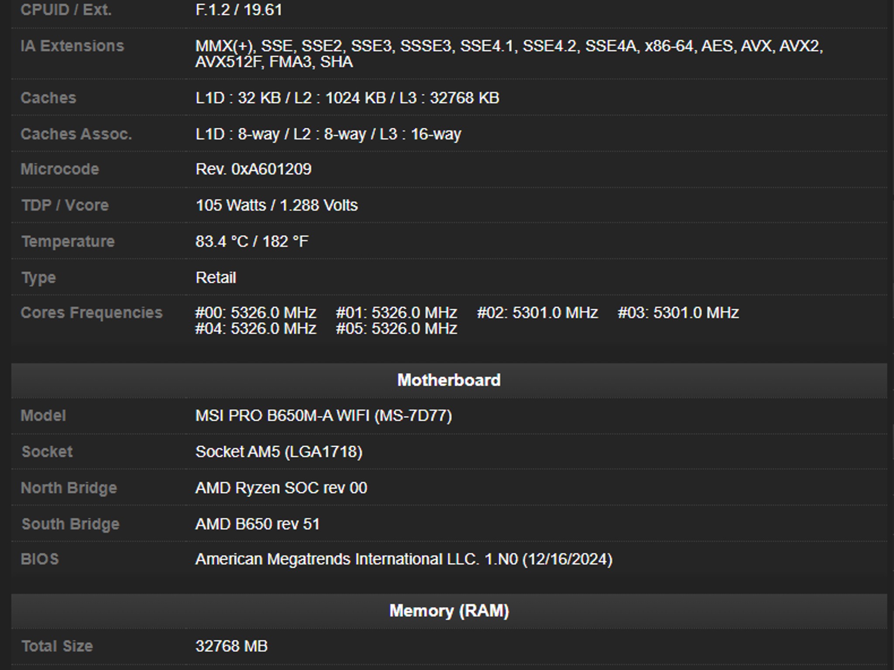Click the IA Extensions label
Image resolution: width=894 pixels, height=670 pixels.
click(72, 46)
